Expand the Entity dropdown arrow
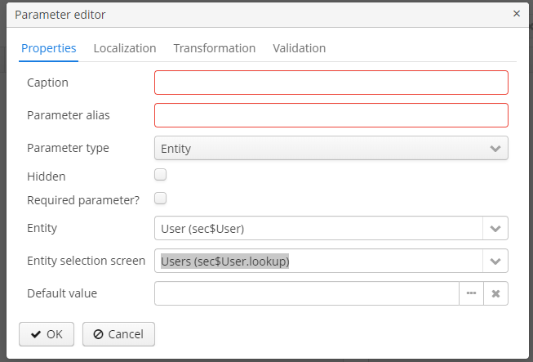The width and height of the screenshot is (533, 362). pos(495,228)
